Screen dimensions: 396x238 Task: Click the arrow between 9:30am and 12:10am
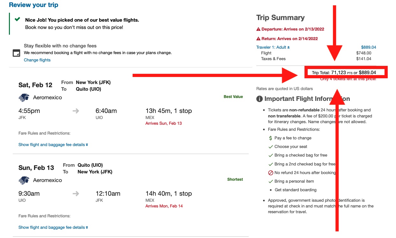76,194
